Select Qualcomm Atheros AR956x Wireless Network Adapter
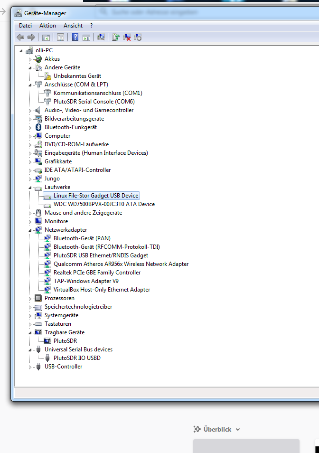The height and width of the screenshot is (453, 319). (121, 264)
